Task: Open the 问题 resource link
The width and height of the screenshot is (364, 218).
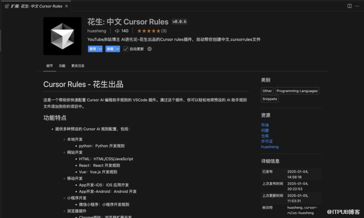Action: coord(265,130)
